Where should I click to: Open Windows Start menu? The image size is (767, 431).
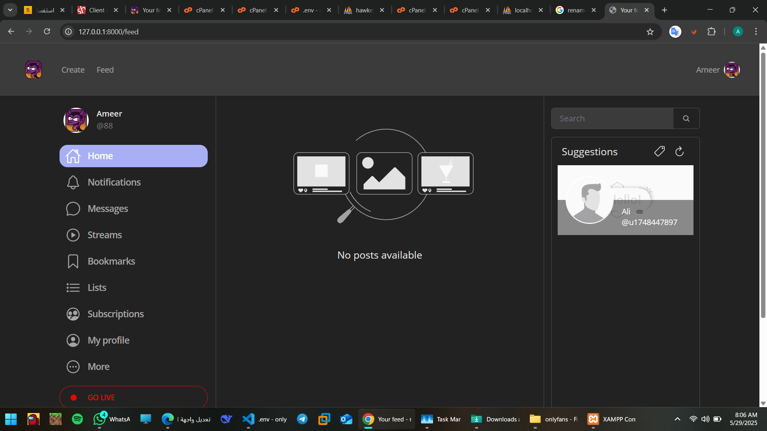(x=11, y=419)
